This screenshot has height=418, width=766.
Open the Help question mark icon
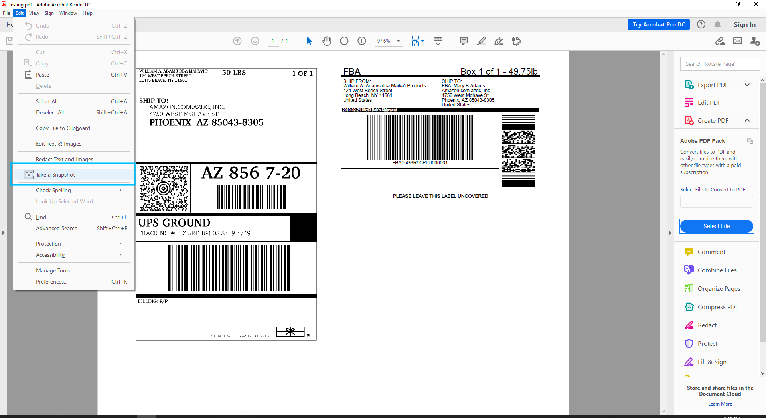701,24
